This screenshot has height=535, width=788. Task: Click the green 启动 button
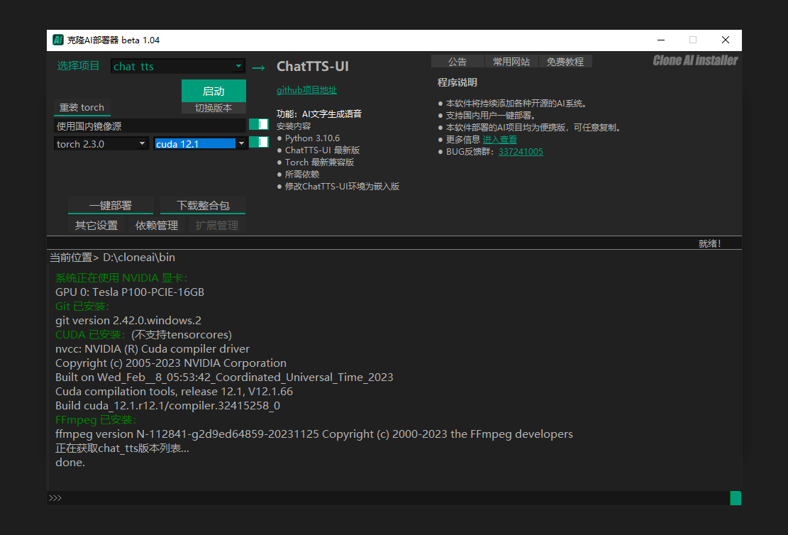pyautogui.click(x=213, y=91)
